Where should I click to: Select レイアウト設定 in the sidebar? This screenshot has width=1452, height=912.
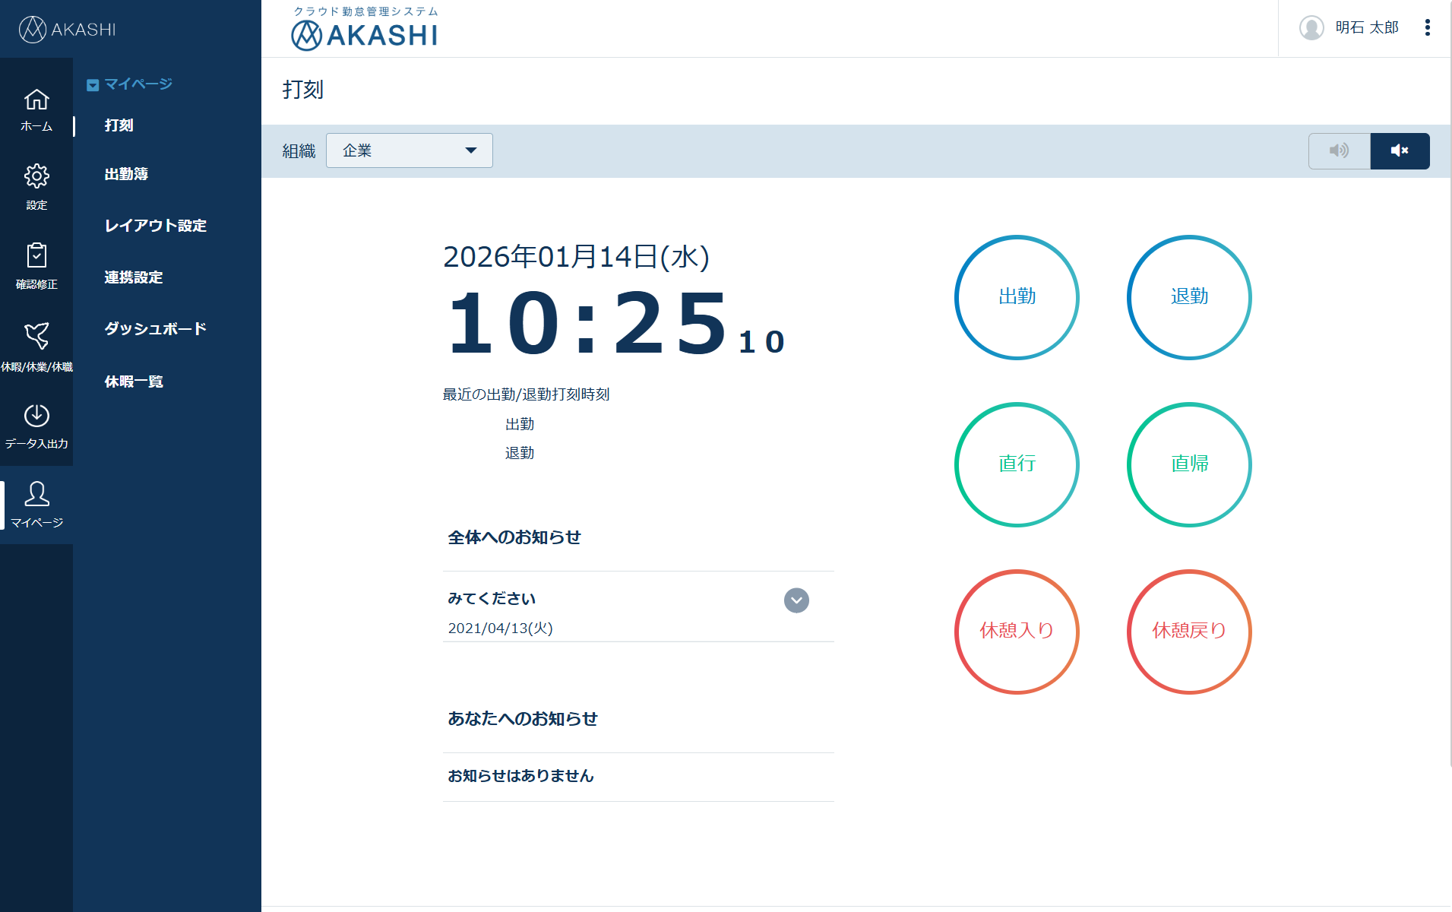click(x=155, y=226)
